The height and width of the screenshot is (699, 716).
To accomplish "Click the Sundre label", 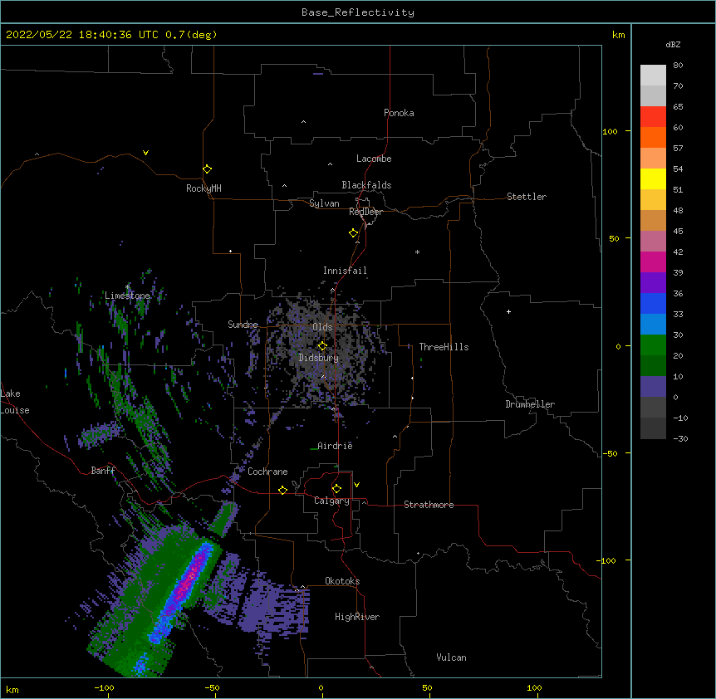I will (x=243, y=325).
